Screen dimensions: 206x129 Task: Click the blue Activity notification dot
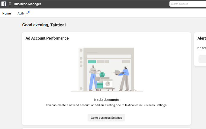(29, 12)
